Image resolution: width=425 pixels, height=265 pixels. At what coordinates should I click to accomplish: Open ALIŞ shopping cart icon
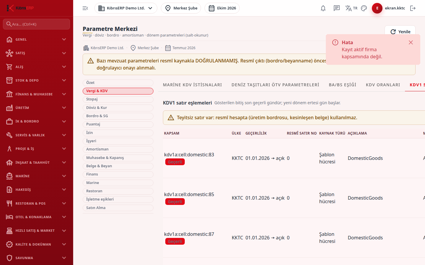pyautogui.click(x=9, y=67)
